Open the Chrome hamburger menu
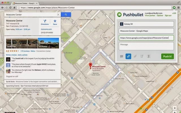This screenshot has height=113, width=181. 178,8
